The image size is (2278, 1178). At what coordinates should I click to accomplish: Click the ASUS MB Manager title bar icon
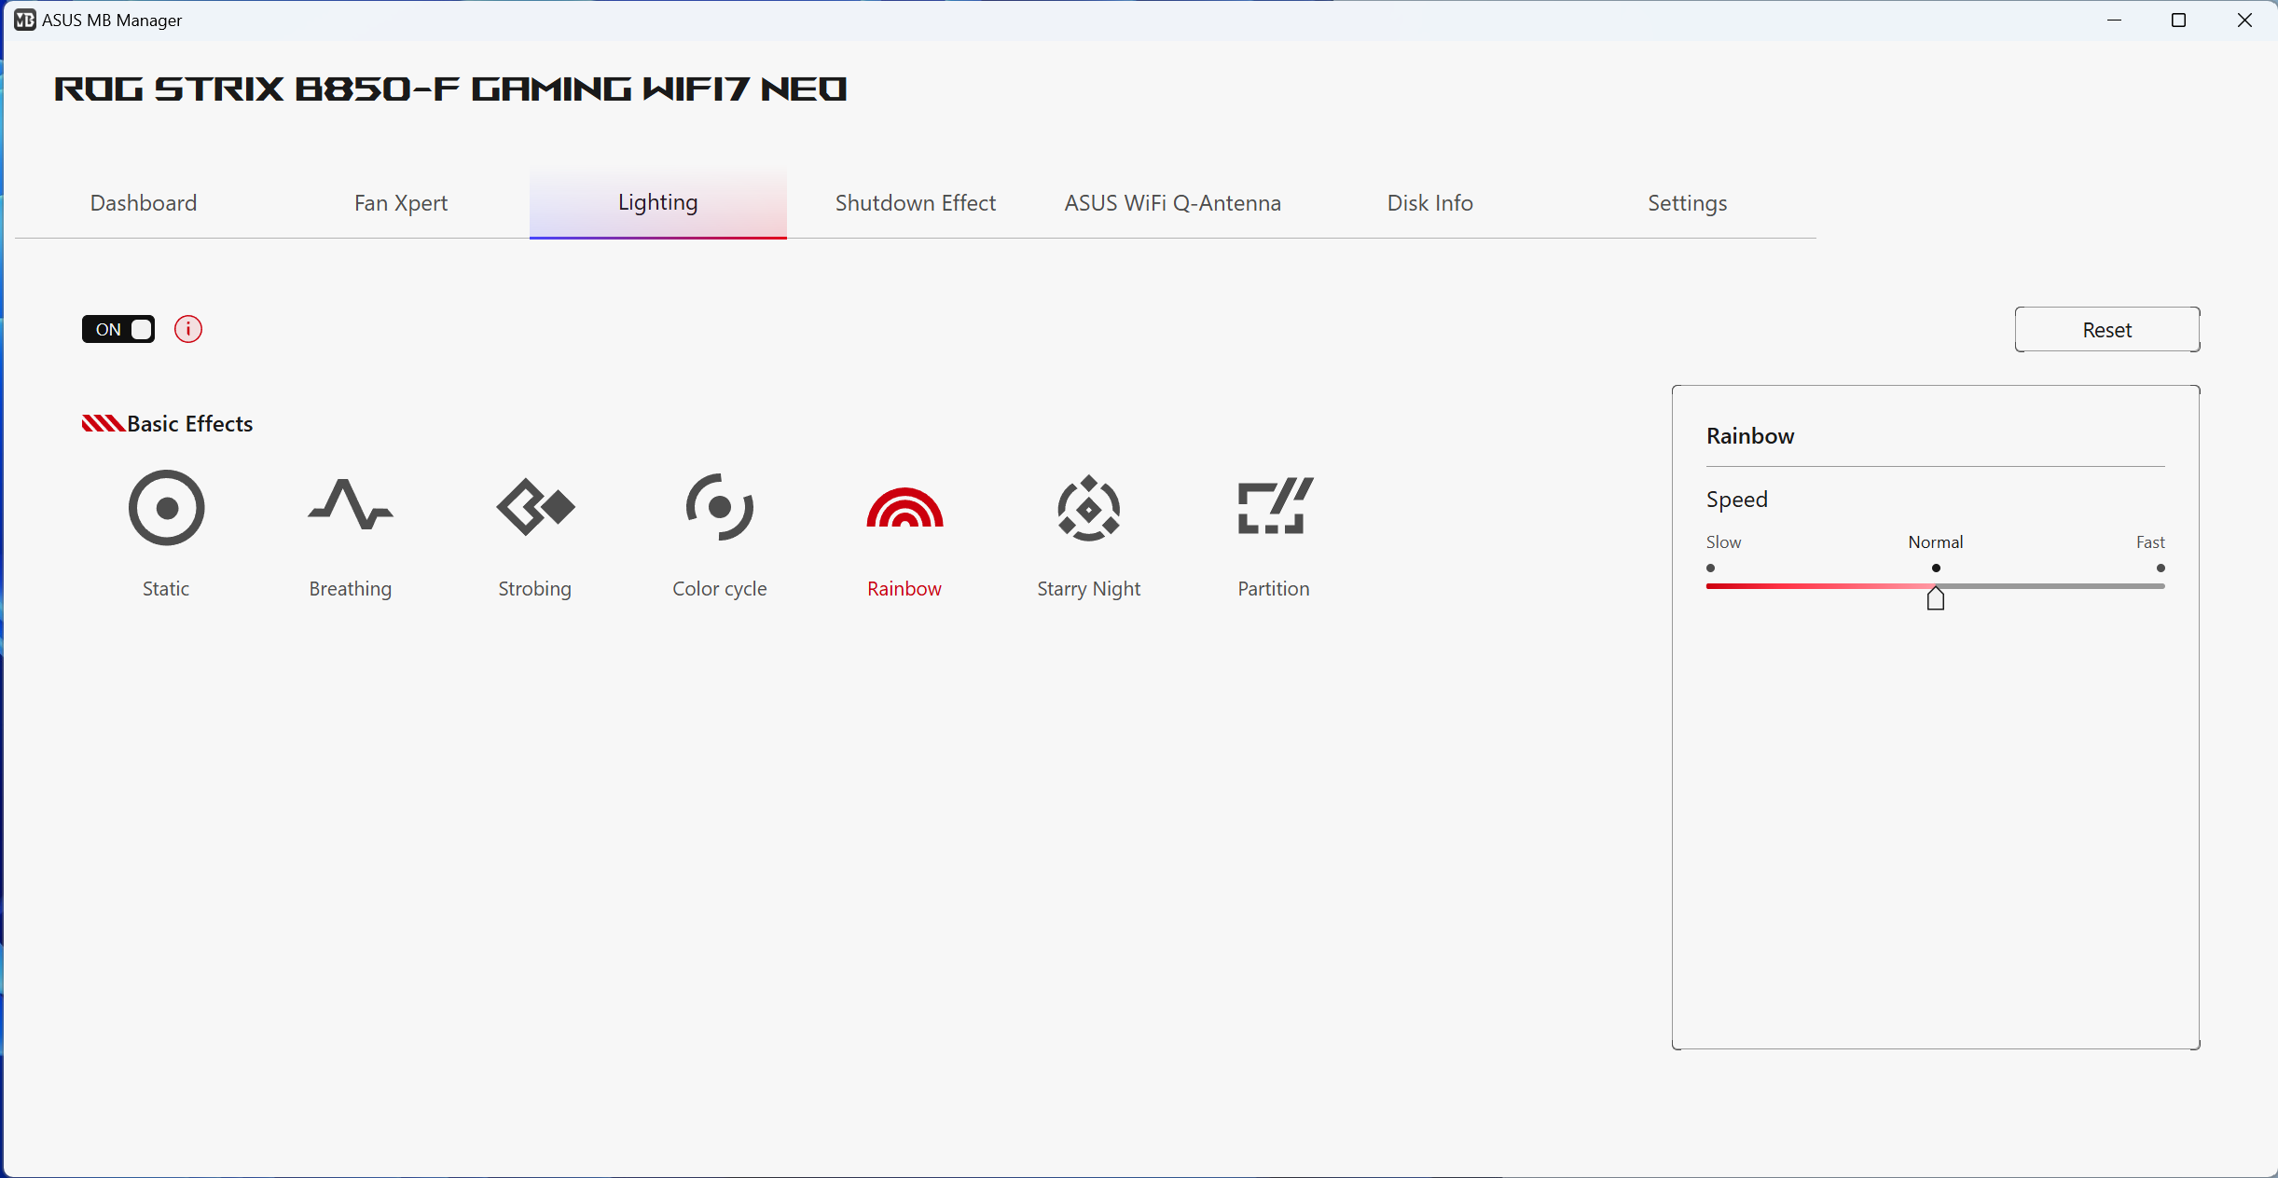click(25, 20)
